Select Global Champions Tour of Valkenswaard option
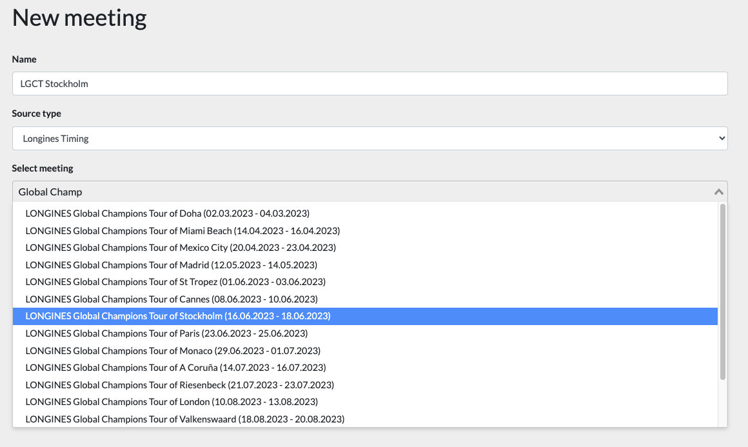Image resolution: width=748 pixels, height=447 pixels. click(x=365, y=419)
